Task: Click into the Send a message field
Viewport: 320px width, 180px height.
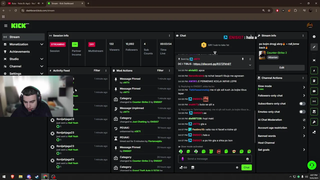Action: (215, 159)
